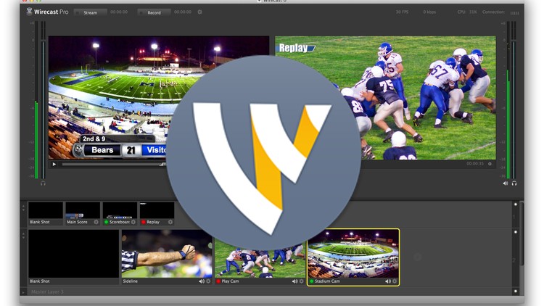
Task: Toggle visibility dot for layer 1
Action: (516, 204)
